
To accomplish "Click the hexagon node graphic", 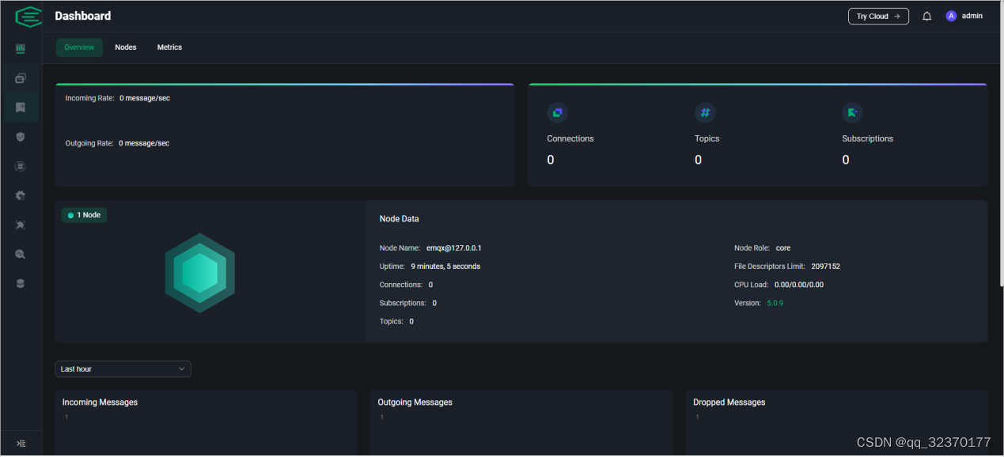I will (x=200, y=273).
